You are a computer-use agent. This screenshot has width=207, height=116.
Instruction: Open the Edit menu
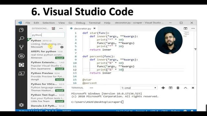(x=36, y=23)
